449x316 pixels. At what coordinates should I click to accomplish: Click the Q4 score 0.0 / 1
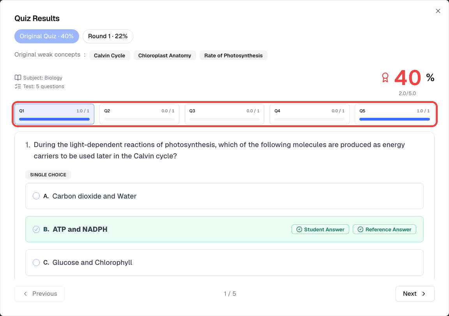click(x=338, y=111)
